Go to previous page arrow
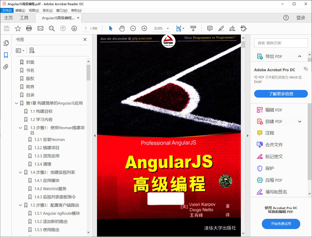Viewport: 312px width, 237px height. (63, 28)
